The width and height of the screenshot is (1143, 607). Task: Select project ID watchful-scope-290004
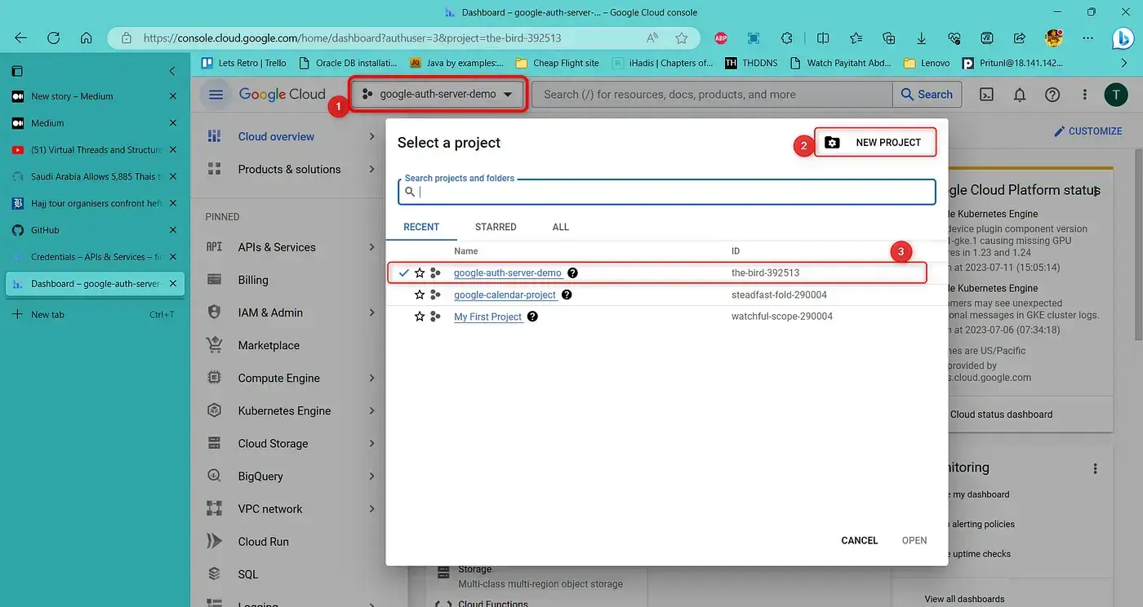pyautogui.click(x=782, y=317)
